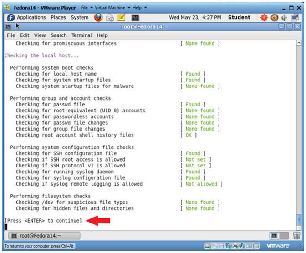306x253 pixels.
Task: Click the date and time clock in the panel
Action: point(195,17)
